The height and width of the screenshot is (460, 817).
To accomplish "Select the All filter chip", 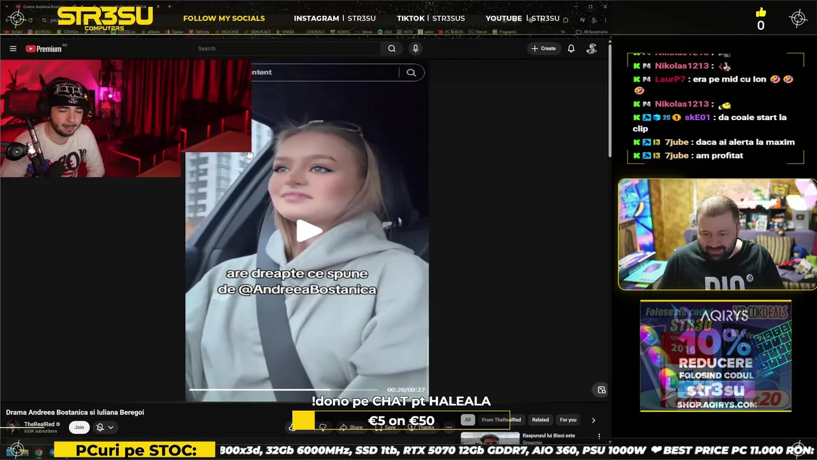I will (x=468, y=420).
